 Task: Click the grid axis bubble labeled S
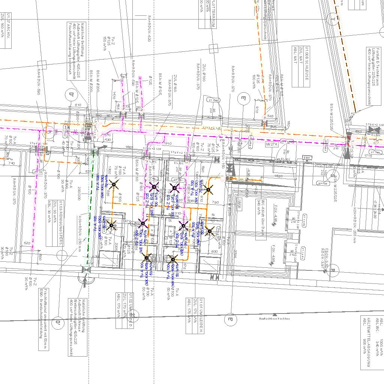[332, 175]
